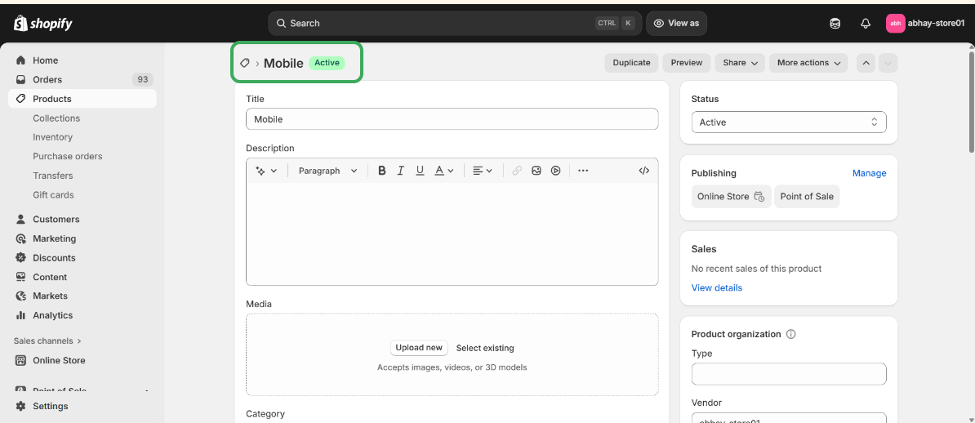The image size is (975, 423).
Task: Open the View details link under Sales
Action: pos(716,287)
